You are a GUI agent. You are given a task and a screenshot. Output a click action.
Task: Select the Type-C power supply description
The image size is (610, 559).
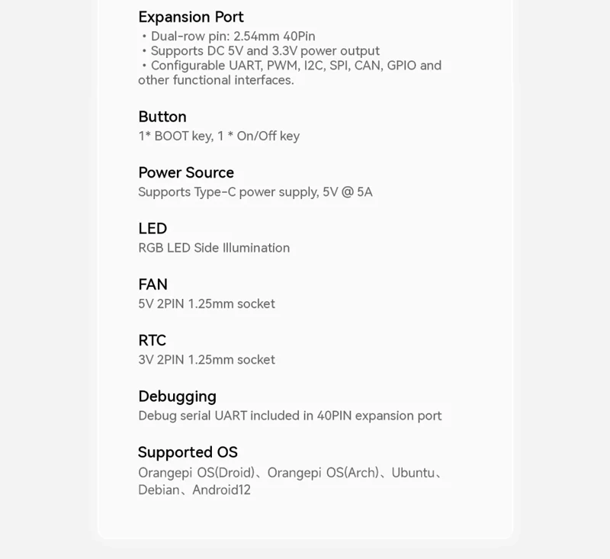[255, 192]
